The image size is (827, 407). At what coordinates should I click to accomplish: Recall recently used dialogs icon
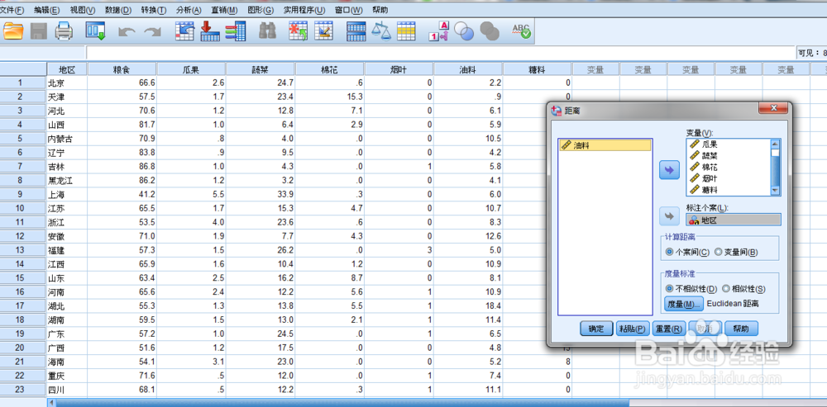coord(95,31)
